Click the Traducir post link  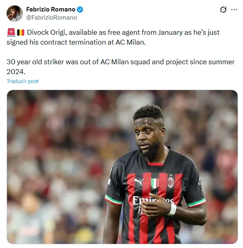[x=22, y=81]
